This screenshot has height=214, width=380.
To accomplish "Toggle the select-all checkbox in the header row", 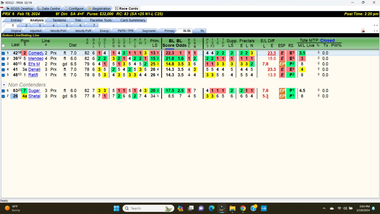I will pos(3,46).
